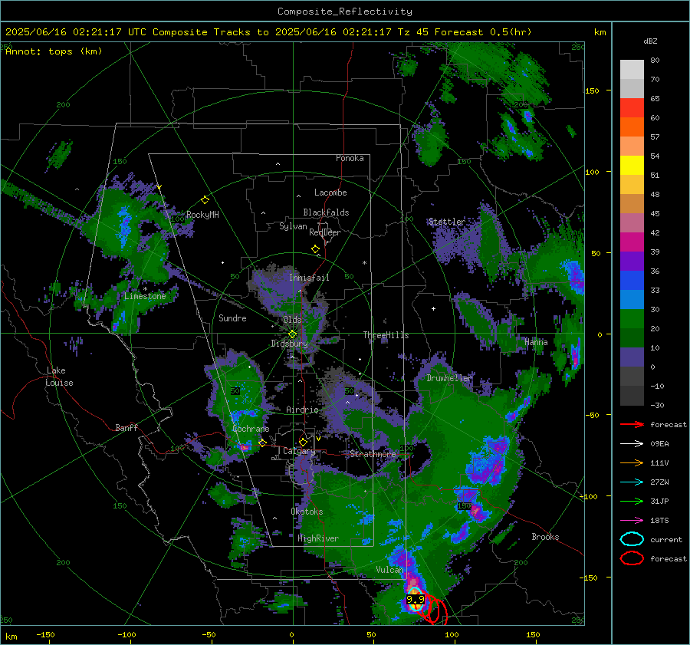Click the Banff label
Image resolution: width=690 pixels, height=645 pixels.
tap(127, 427)
